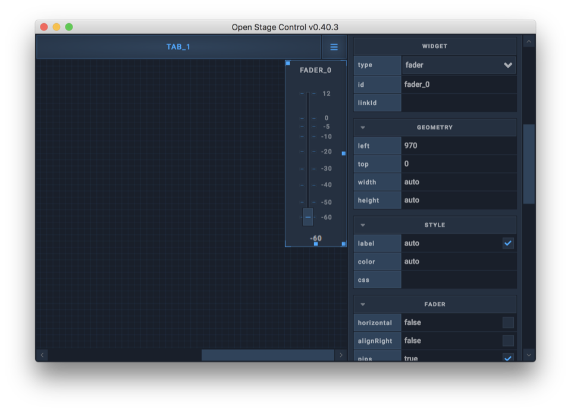Click the canvas scroll right arrow
The width and height of the screenshot is (571, 412).
(341, 355)
